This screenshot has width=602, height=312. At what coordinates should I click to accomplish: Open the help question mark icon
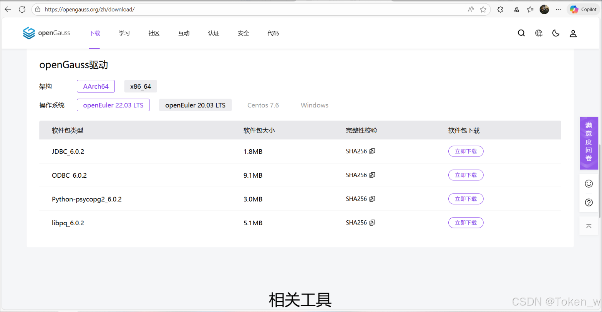coord(589,203)
